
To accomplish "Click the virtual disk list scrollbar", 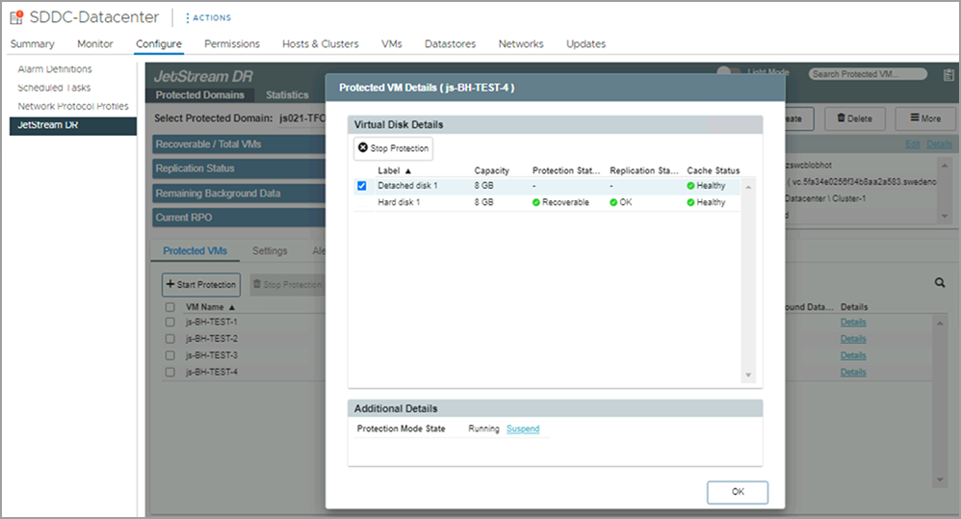I will tap(749, 279).
